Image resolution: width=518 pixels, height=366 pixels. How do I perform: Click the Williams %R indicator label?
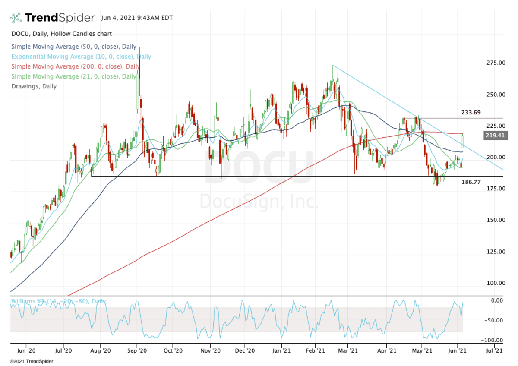58,301
